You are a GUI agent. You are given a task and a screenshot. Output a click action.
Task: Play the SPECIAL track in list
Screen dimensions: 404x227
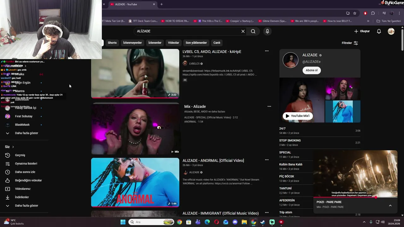(x=295, y=154)
